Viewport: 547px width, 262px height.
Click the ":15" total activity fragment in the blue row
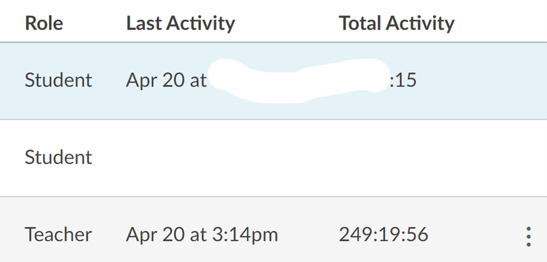click(x=404, y=80)
